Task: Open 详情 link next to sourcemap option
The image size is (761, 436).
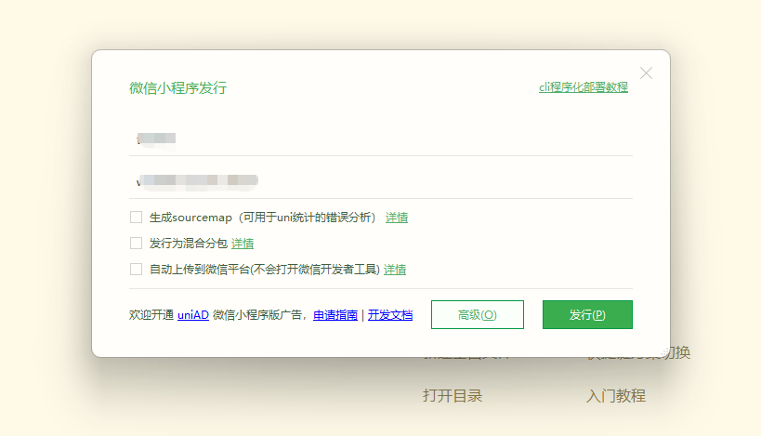Action: (397, 218)
